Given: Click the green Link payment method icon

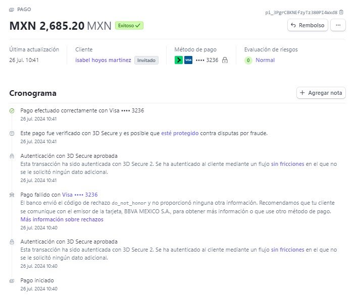Looking at the screenshot, I should click(179, 60).
